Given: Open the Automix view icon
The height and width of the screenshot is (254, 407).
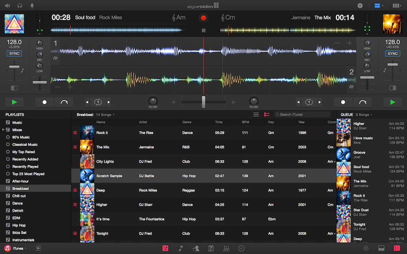Looking at the screenshot, I should point(226,248).
